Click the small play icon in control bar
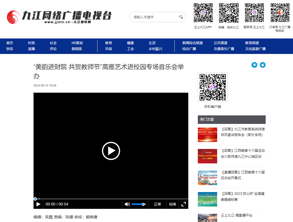This screenshot has height=222, width=293. click(38, 204)
